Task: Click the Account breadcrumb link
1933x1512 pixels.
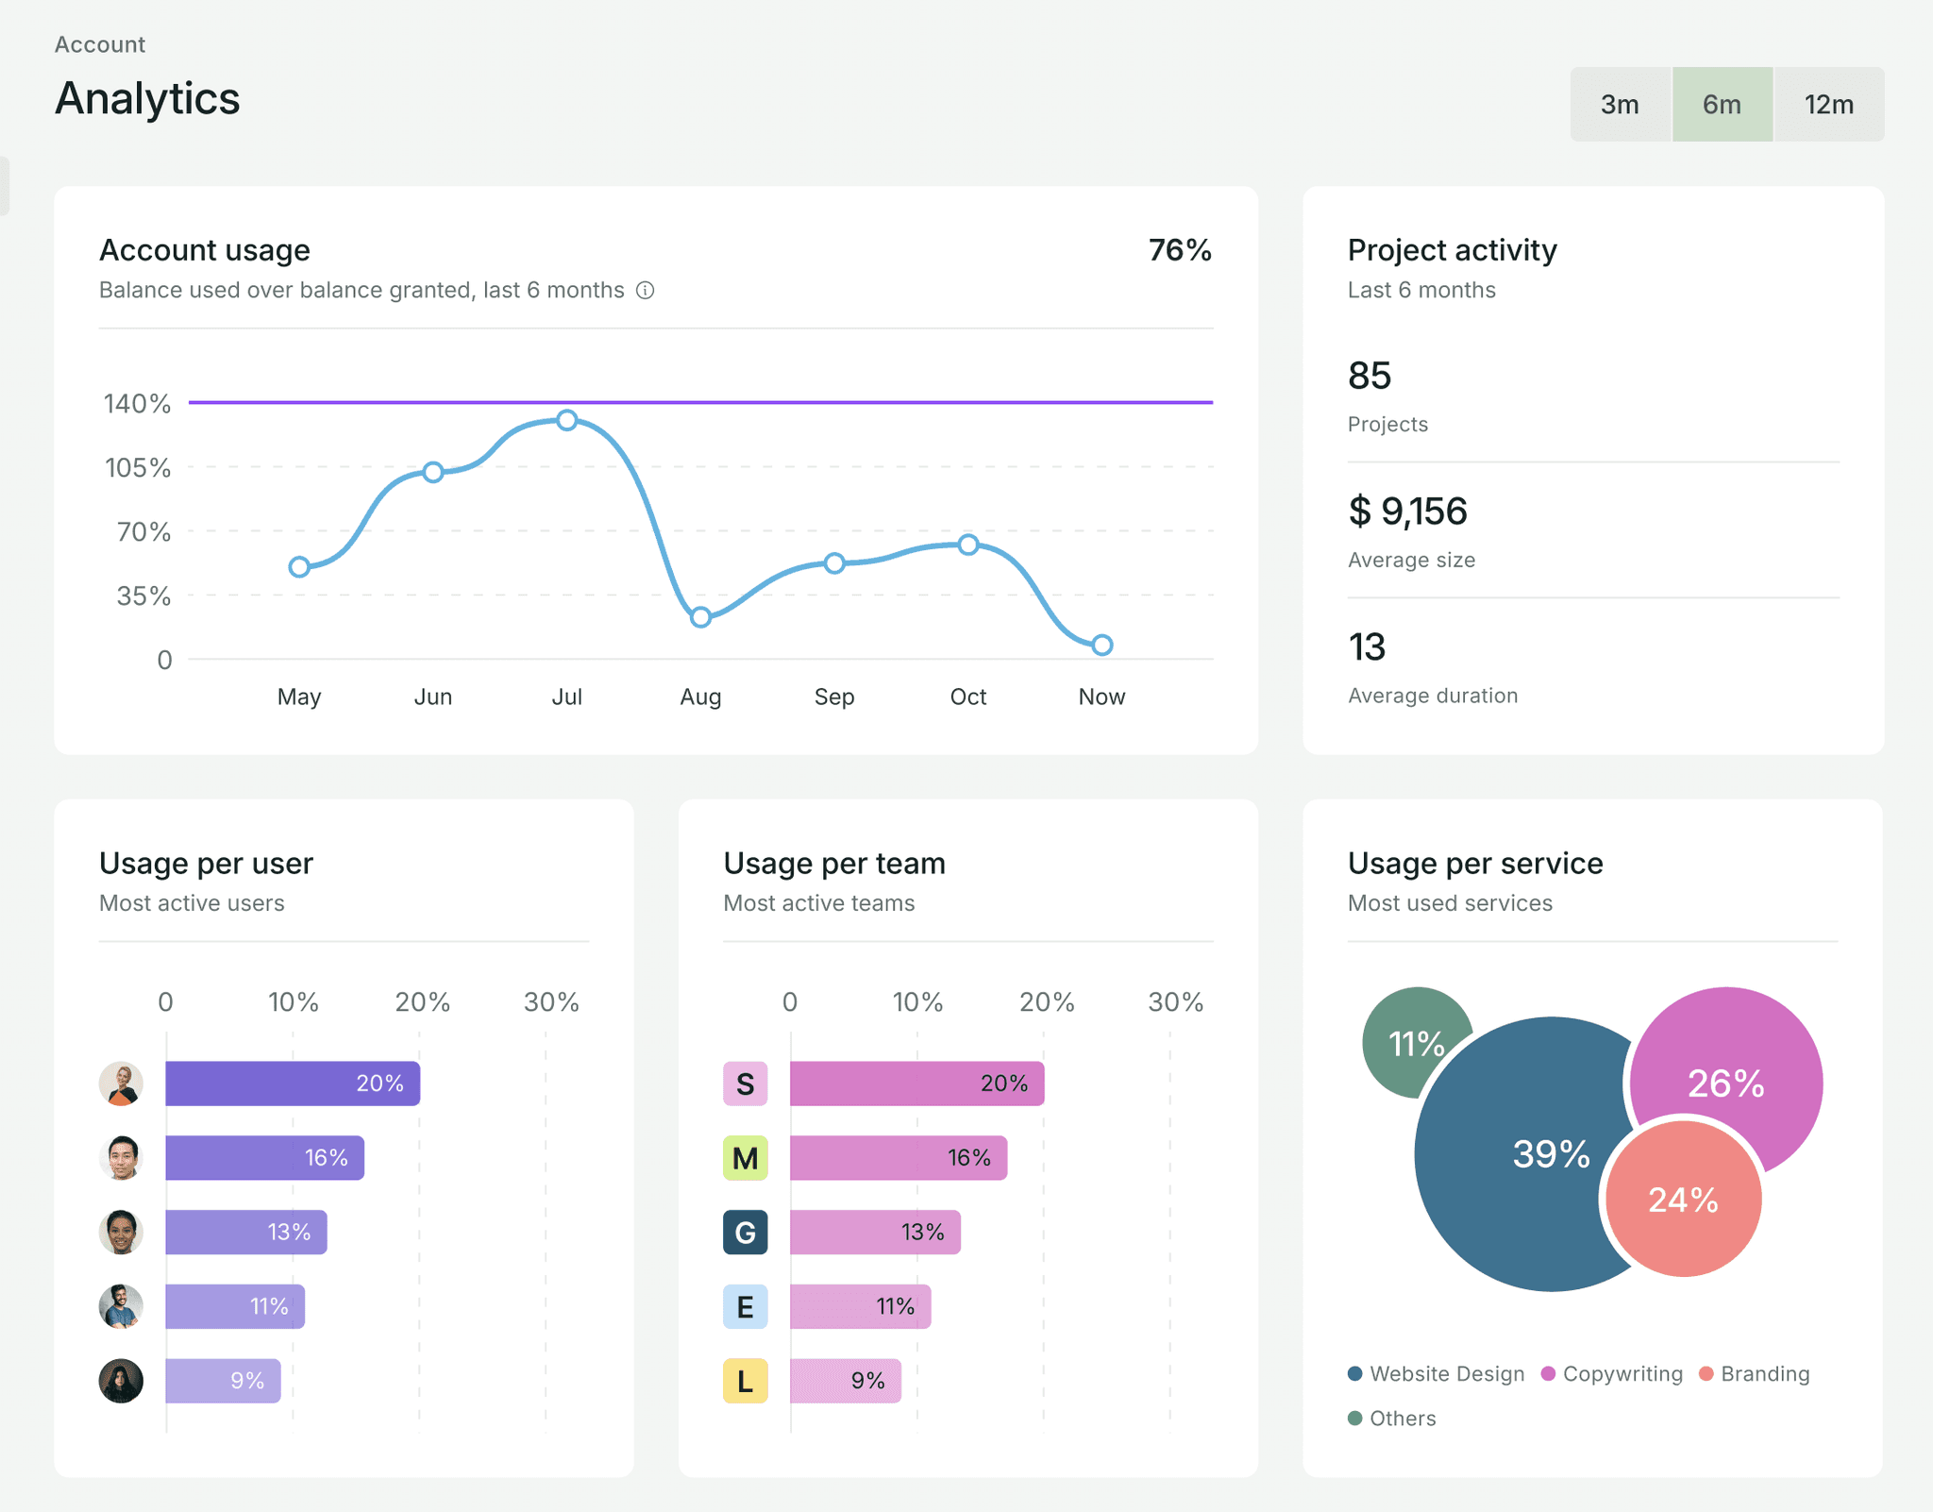Action: (x=100, y=44)
